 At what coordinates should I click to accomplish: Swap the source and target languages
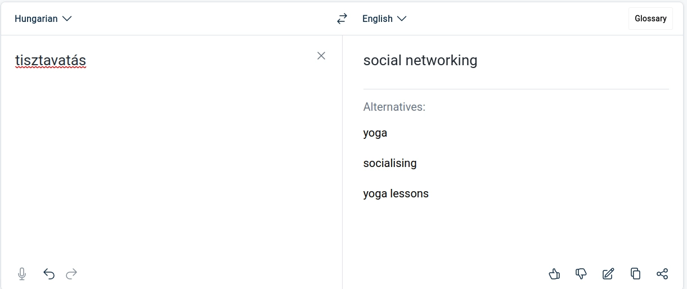342,19
